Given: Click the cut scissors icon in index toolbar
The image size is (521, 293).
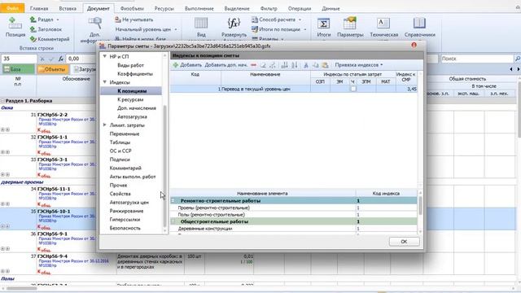Looking at the screenshot, I should 306,65.
